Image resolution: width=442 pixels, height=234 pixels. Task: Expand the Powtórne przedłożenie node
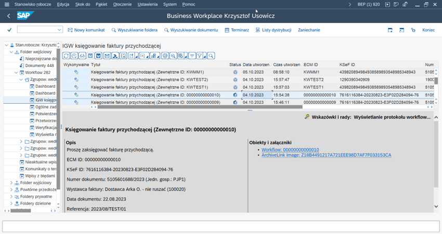[x=11, y=189]
